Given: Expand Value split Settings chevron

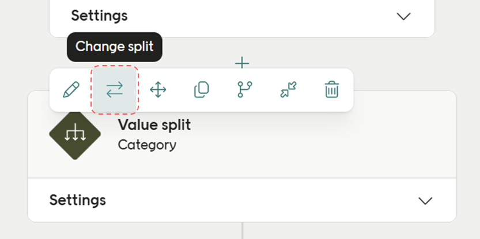Looking at the screenshot, I should [425, 200].
